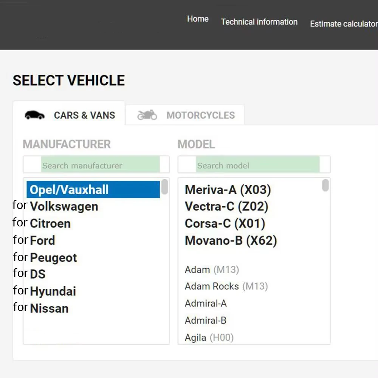Select Ford in the manufacturer list
The width and height of the screenshot is (378, 378).
tap(42, 240)
